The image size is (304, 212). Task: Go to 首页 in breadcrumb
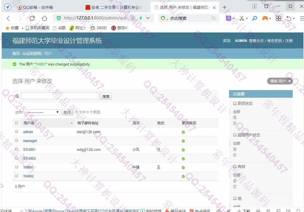click(x=16, y=53)
